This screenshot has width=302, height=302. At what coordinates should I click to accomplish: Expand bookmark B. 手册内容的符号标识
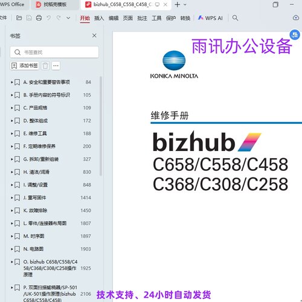tap(12, 95)
